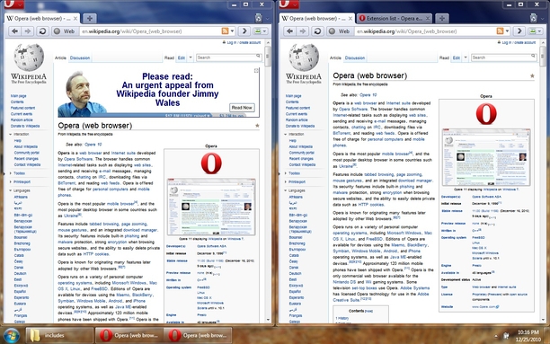Open new tab in left window

click(90, 18)
